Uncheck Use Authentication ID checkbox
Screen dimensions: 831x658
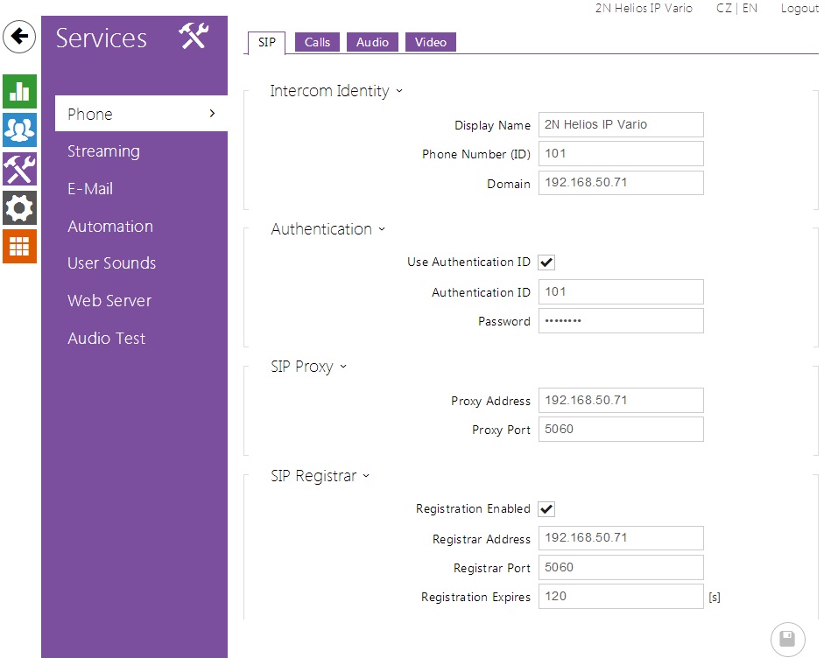point(546,262)
